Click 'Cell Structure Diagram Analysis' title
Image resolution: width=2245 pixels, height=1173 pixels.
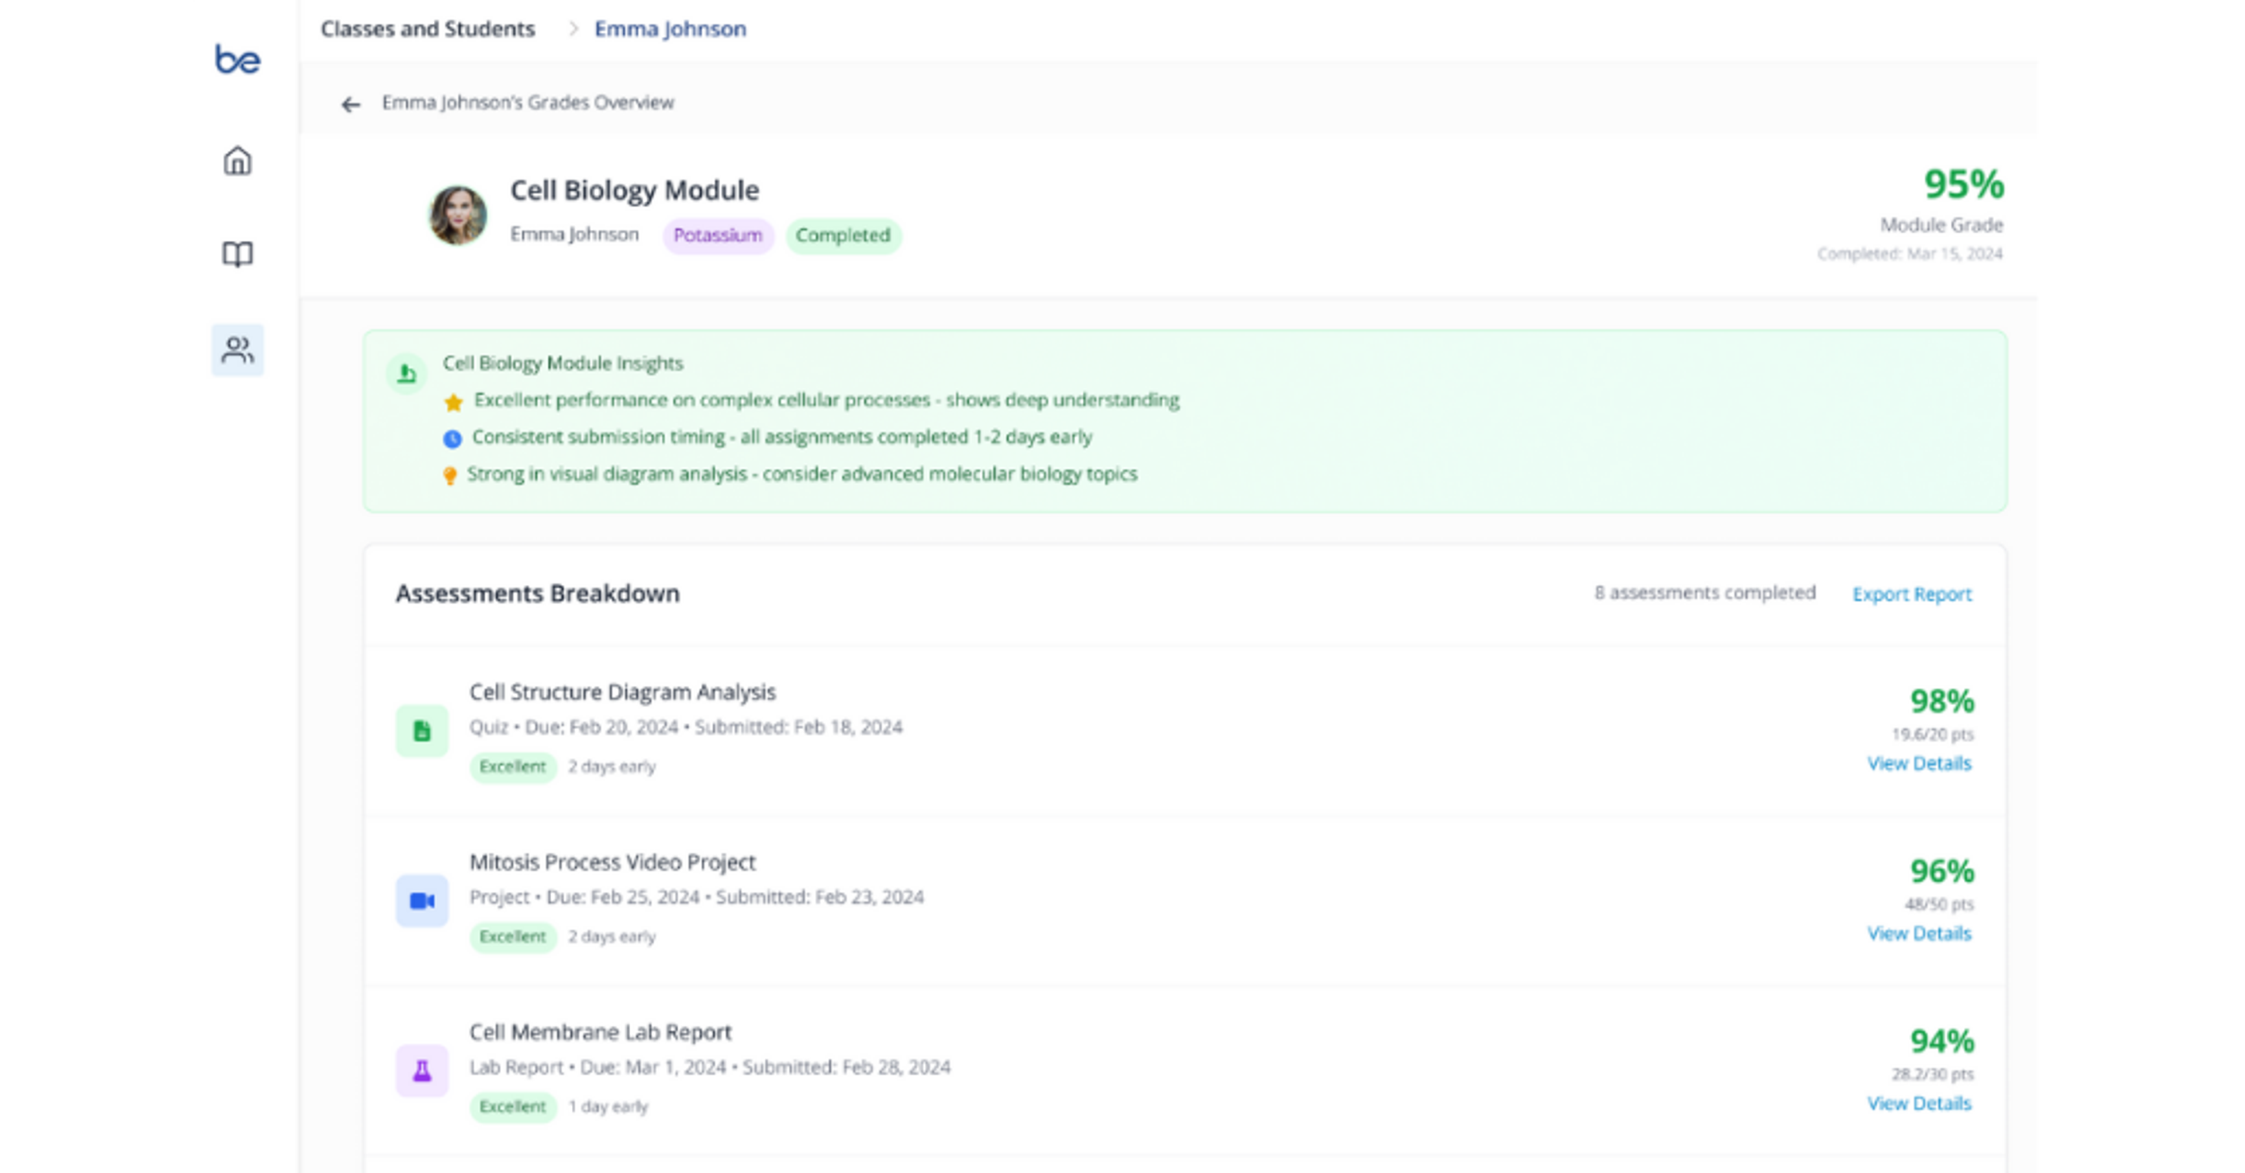622,692
